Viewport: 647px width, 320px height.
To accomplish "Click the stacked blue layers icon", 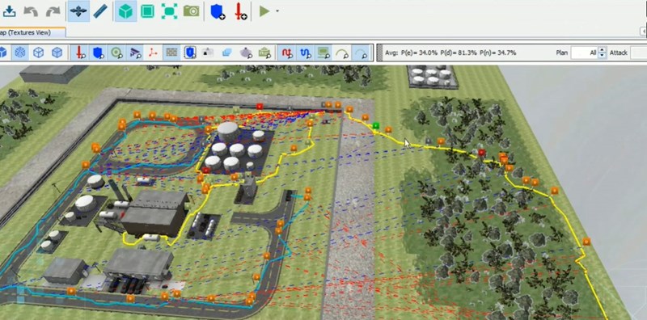I will pyautogui.click(x=227, y=53).
